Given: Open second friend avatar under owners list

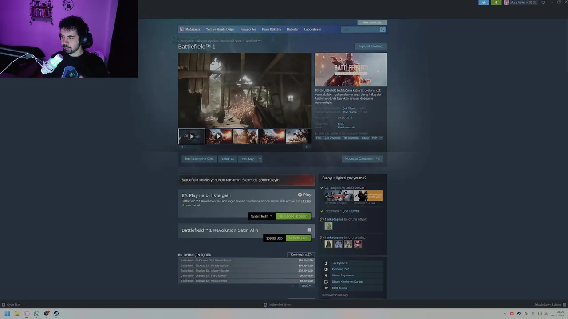Looking at the screenshot, I should [338, 244].
